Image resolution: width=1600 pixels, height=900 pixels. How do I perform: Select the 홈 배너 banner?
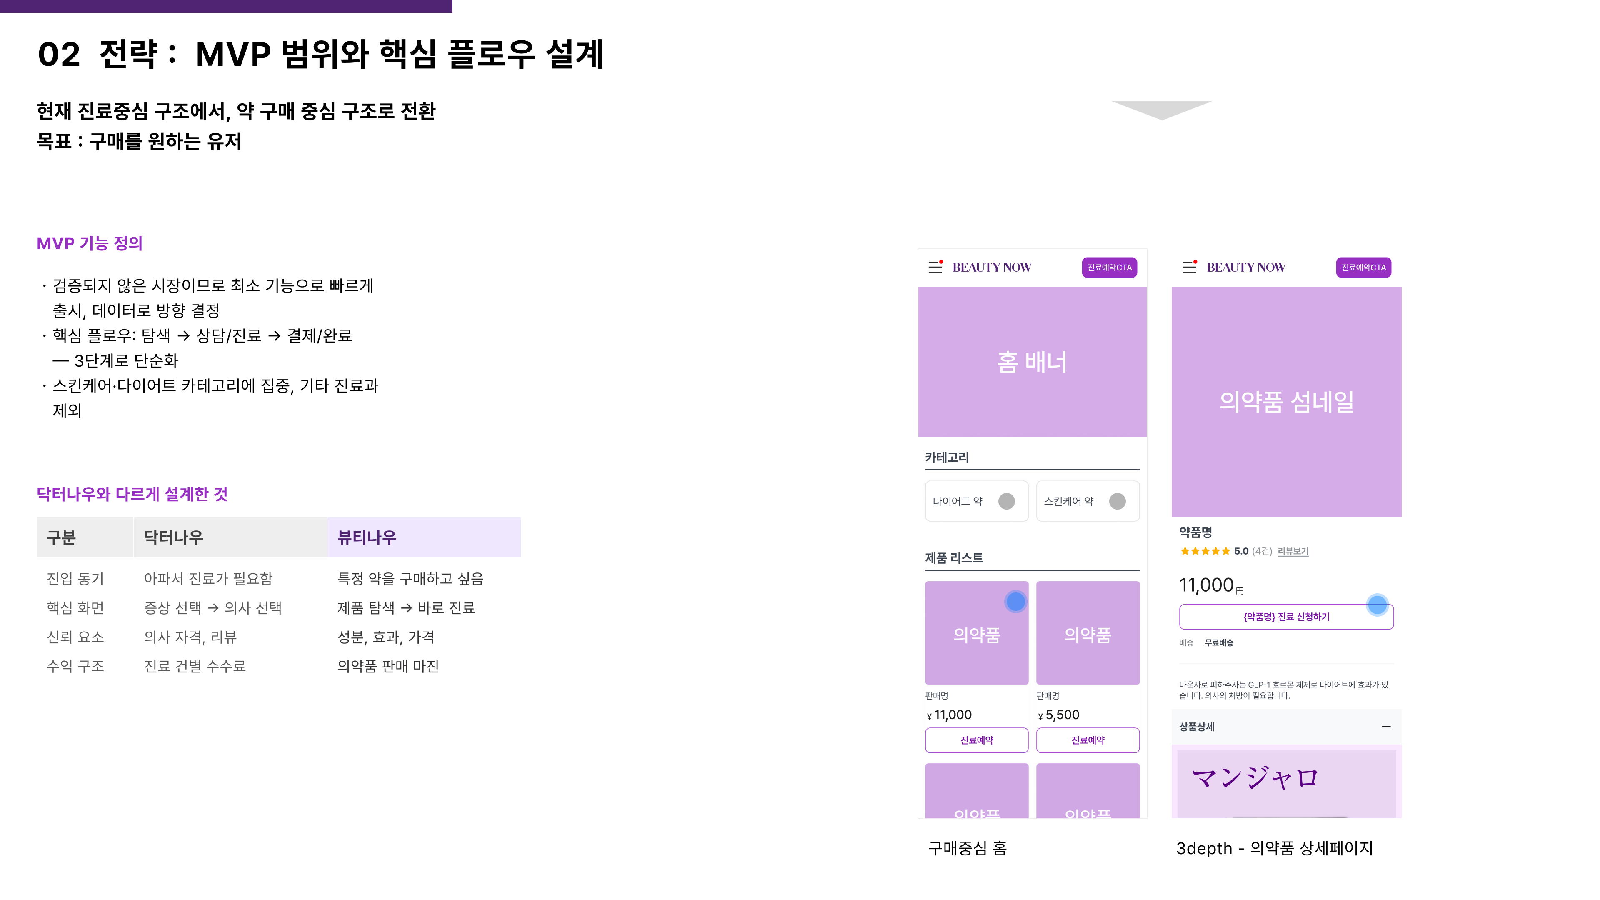[x=1032, y=362]
